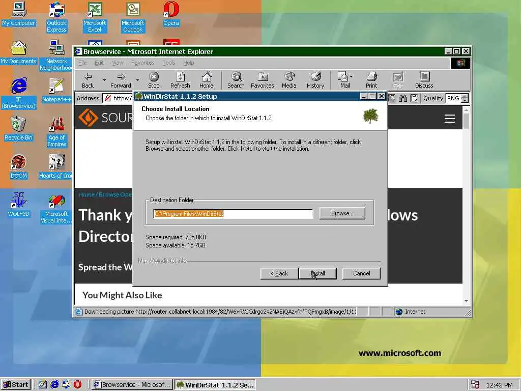Select the Opera desktop shortcut
The image size is (521, 391).
pos(171,14)
